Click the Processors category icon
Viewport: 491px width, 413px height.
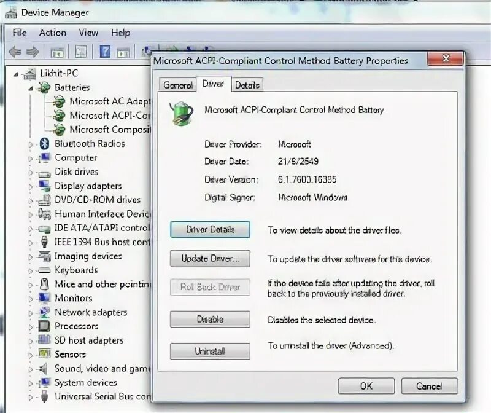[44, 326]
